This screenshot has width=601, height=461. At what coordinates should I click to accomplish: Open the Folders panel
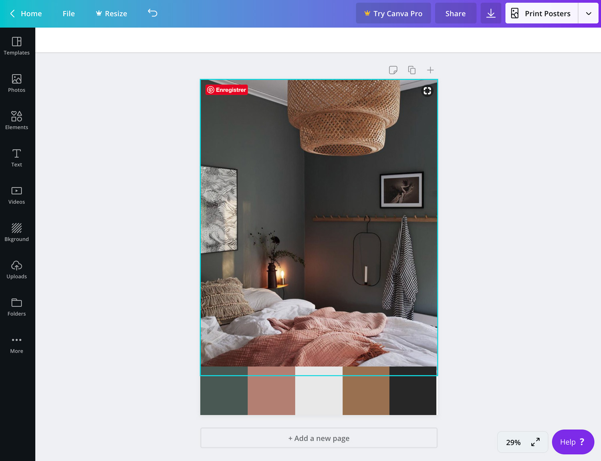16,307
